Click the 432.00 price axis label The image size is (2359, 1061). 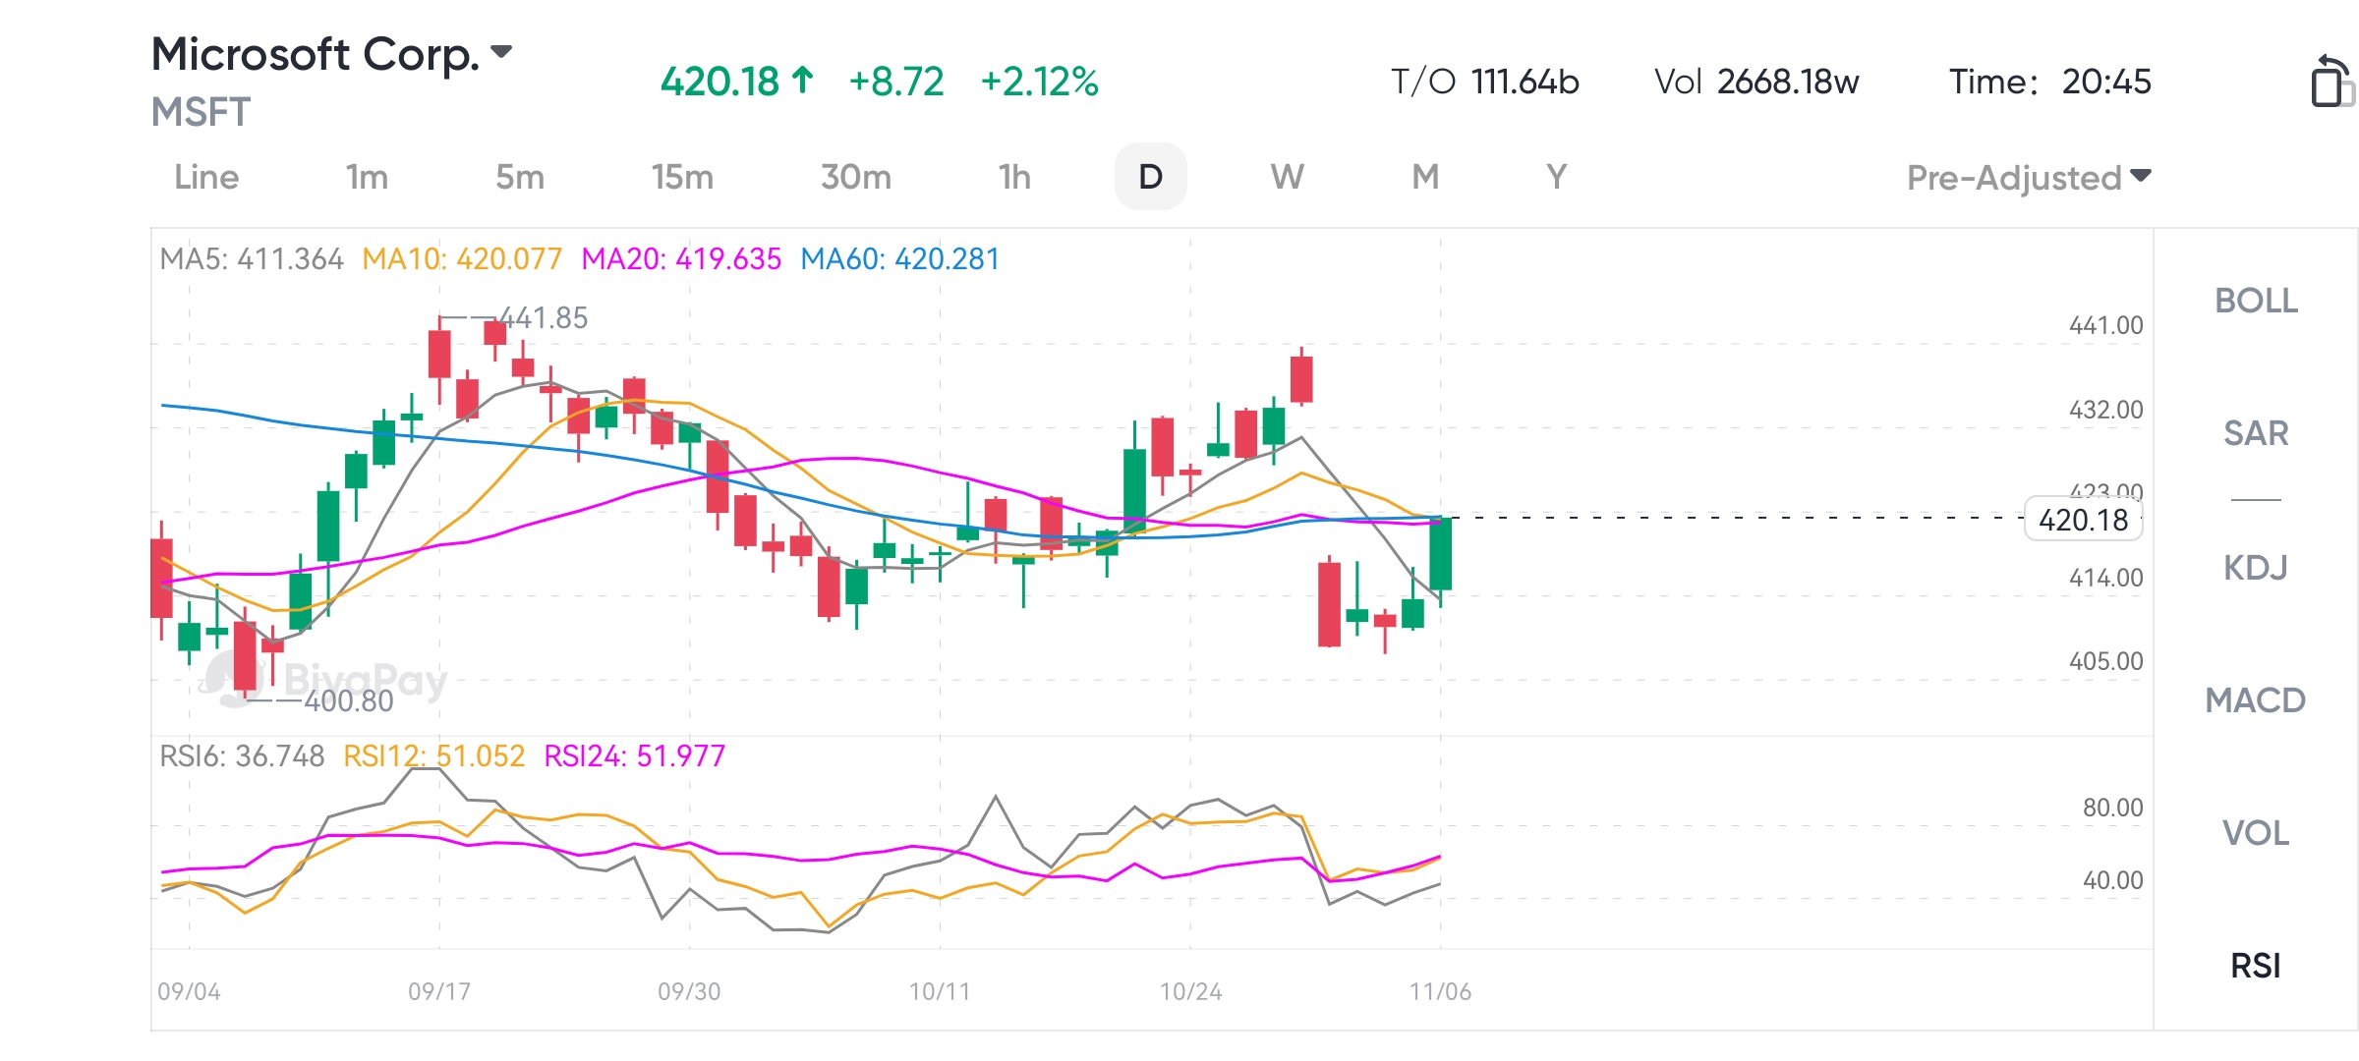click(x=2105, y=410)
